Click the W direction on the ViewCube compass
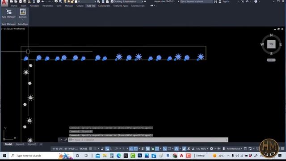Screen dimensions: 286x161 coord(262,44)
